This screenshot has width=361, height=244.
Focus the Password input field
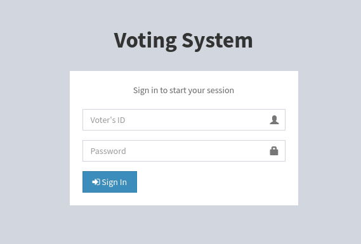point(184,151)
